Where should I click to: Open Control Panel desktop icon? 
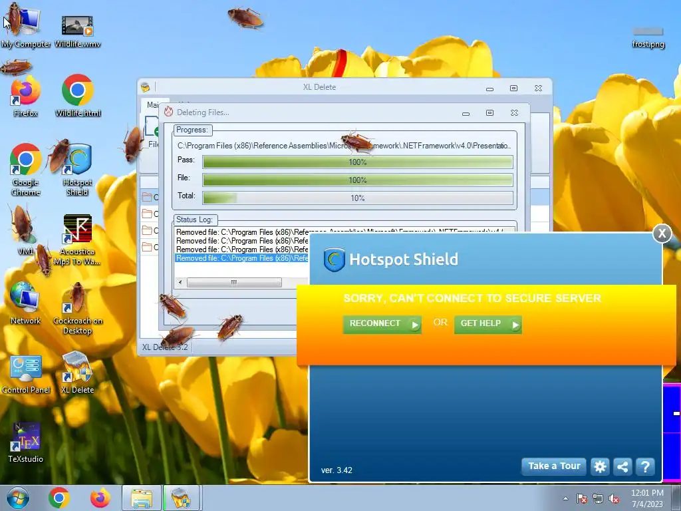coord(26,375)
